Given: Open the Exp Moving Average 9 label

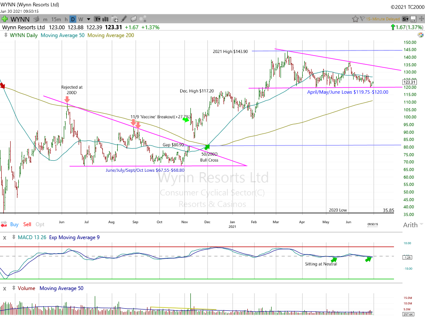Looking at the screenshot, I should click(74, 237).
